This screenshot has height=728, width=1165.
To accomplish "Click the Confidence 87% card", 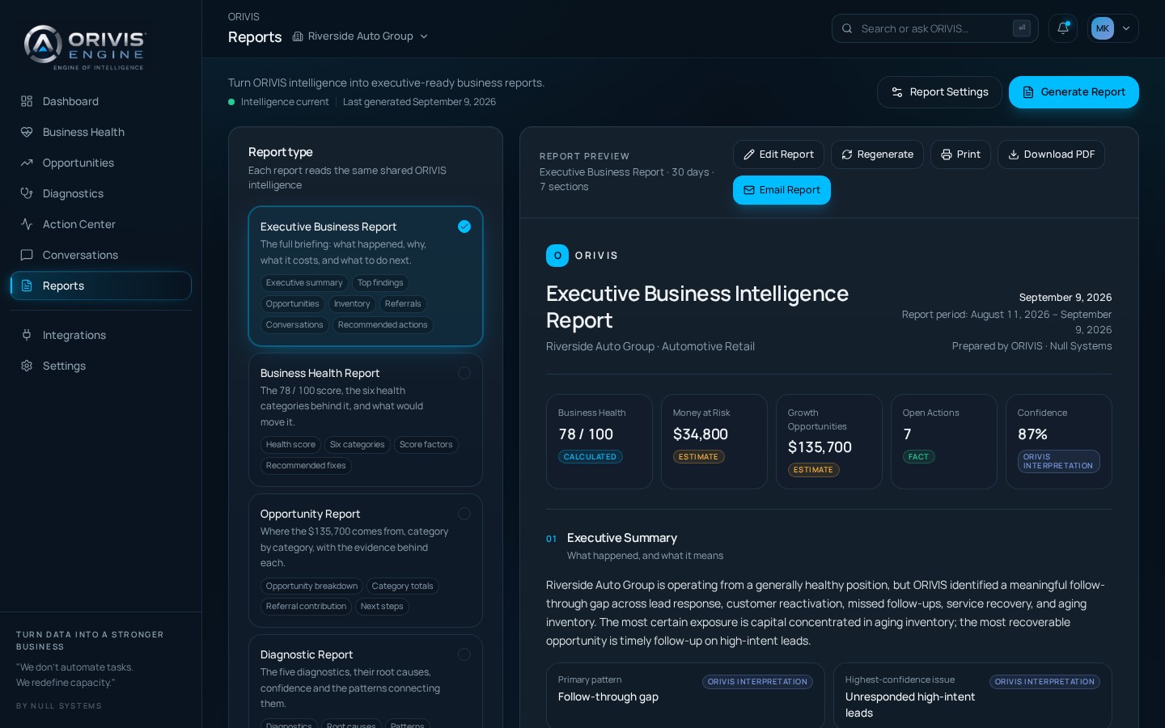I will pyautogui.click(x=1059, y=442).
